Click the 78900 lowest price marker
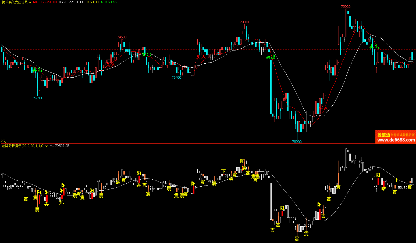 (297, 142)
